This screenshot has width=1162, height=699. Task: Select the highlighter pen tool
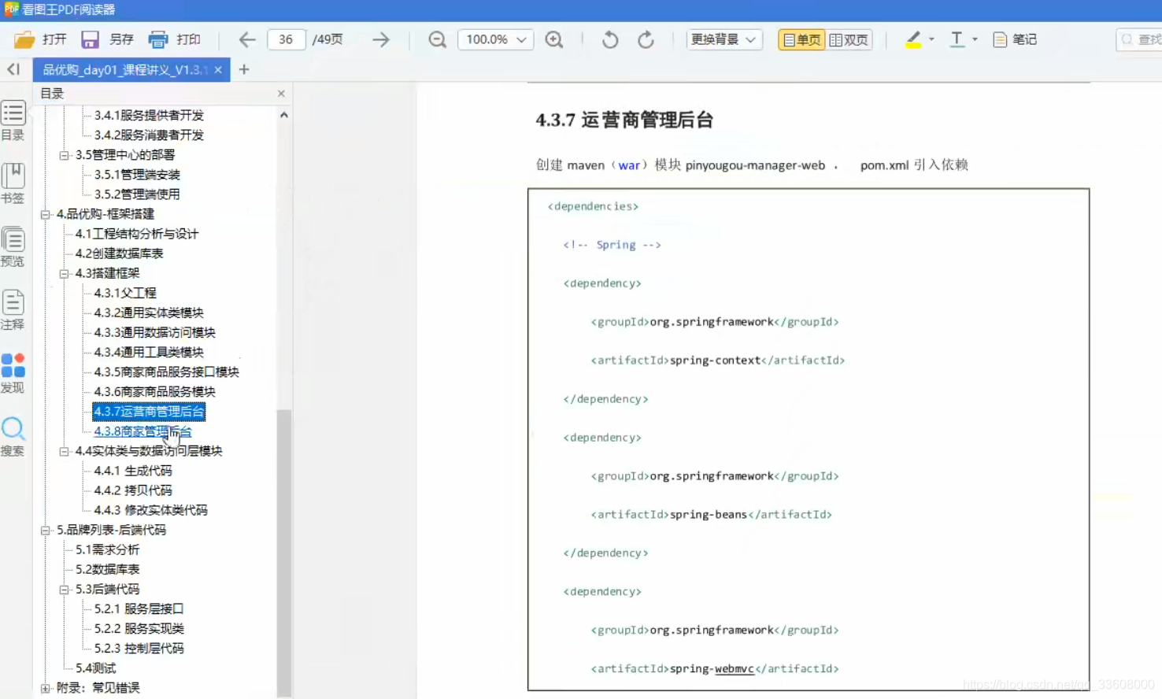(913, 39)
